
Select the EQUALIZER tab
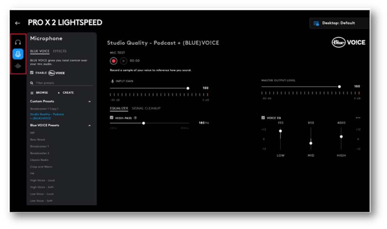(119, 108)
